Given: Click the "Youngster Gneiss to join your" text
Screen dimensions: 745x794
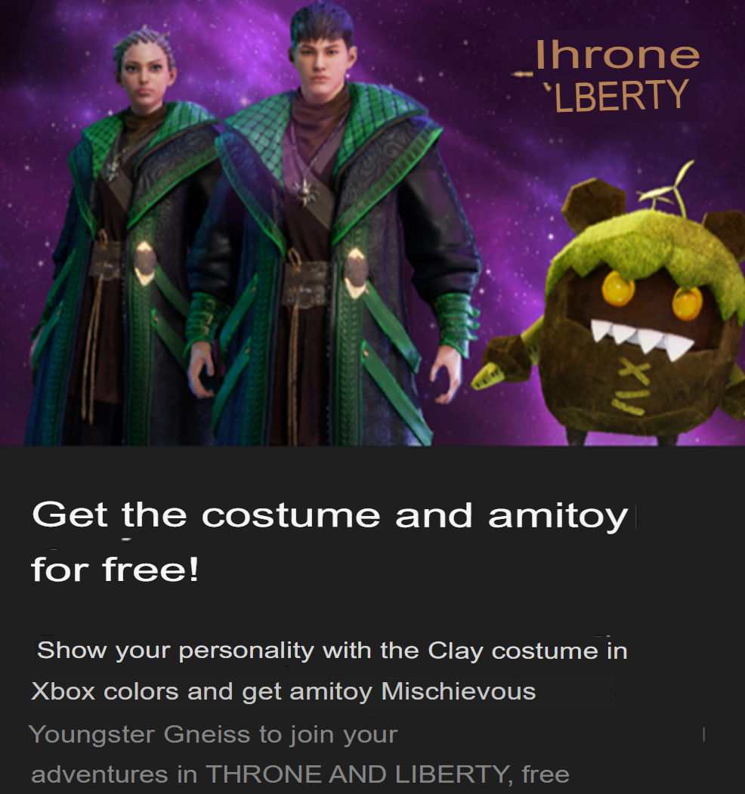Looking at the screenshot, I should tap(213, 735).
